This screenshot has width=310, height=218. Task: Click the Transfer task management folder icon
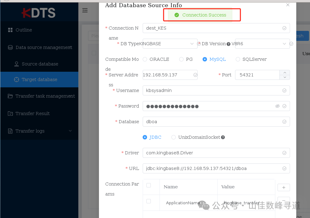tap(10, 96)
